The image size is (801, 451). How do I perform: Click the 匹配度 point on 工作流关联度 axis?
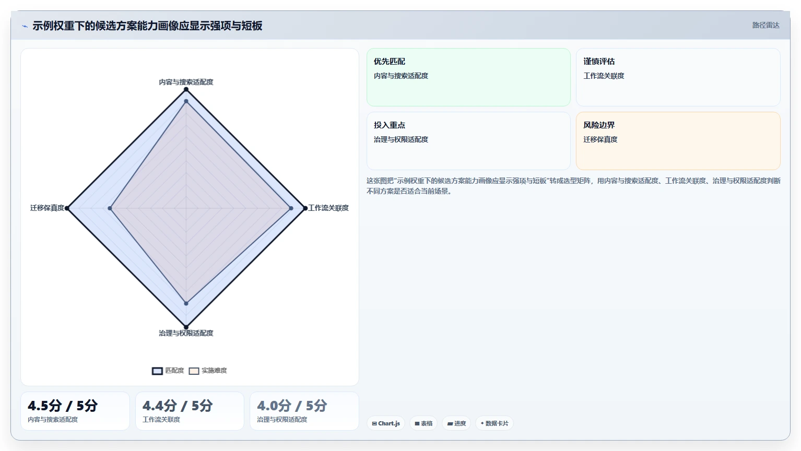305,208
